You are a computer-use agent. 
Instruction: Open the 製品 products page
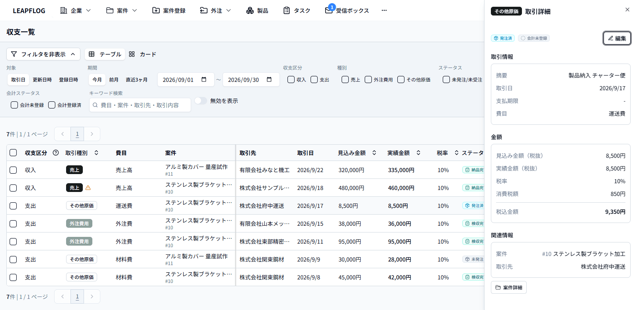click(x=257, y=10)
